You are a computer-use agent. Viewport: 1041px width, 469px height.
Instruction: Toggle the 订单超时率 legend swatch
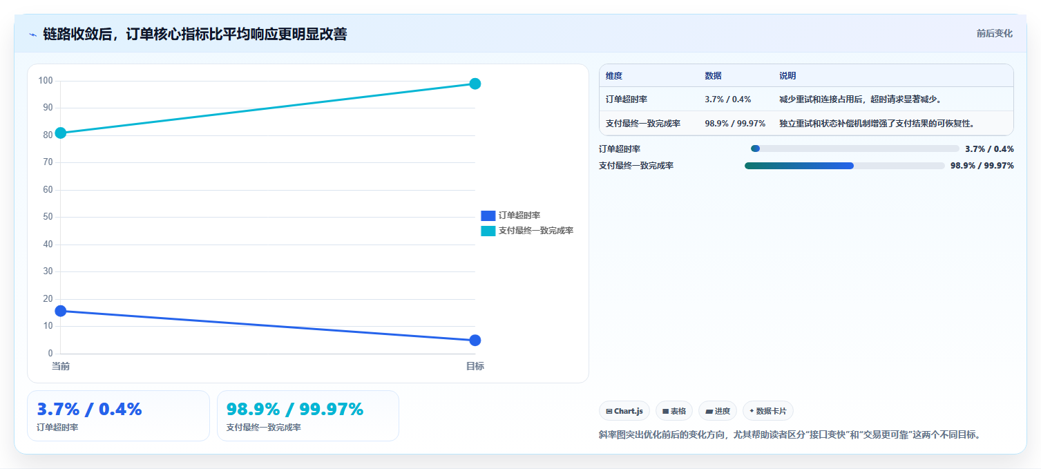coord(488,216)
